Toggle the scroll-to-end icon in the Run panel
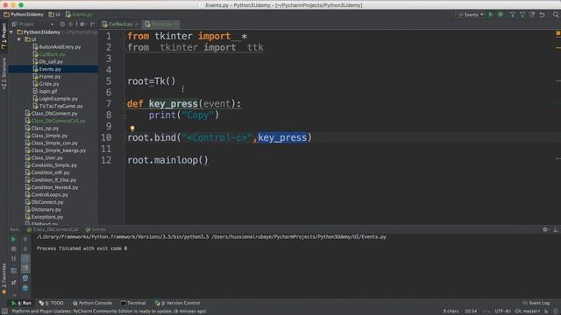The image size is (561, 315). click(x=25, y=269)
